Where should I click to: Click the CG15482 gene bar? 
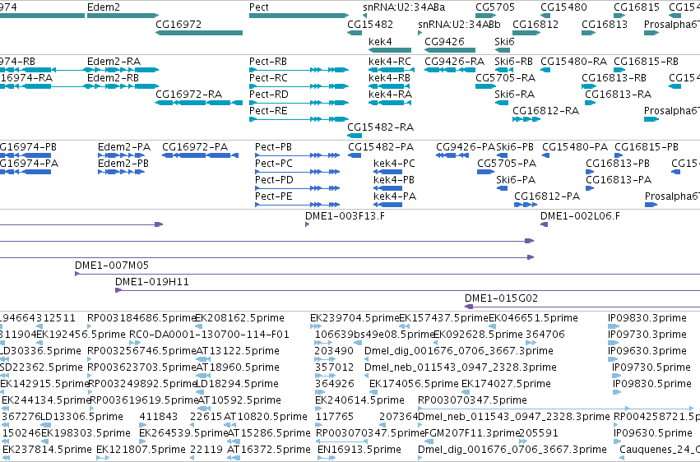[x=355, y=33]
